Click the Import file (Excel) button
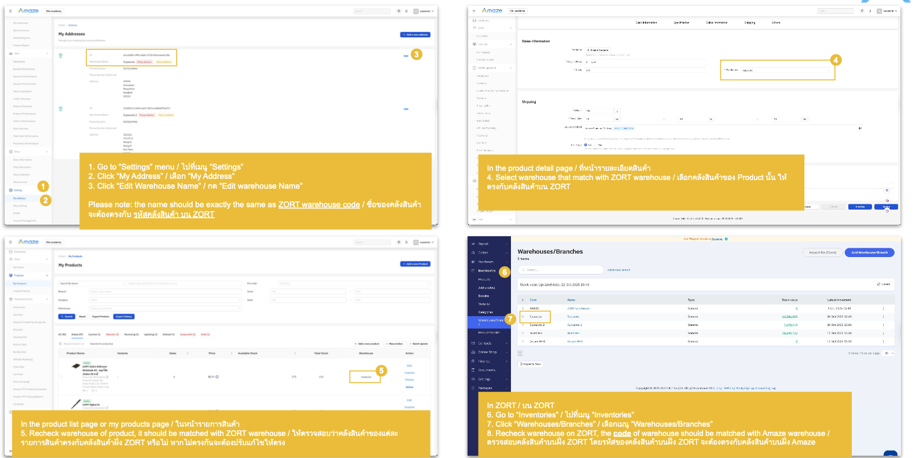The width and height of the screenshot is (916, 458). 823,252
